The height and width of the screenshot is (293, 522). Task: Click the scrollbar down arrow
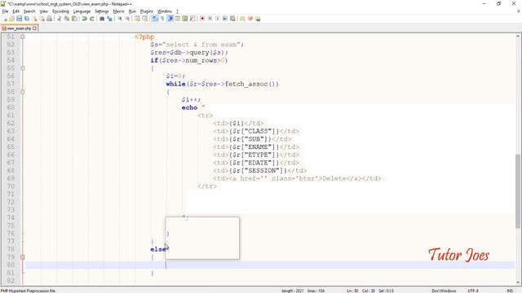518,282
